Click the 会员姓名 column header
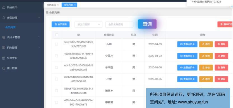This screenshot has width=233, height=108. pos(109,35)
